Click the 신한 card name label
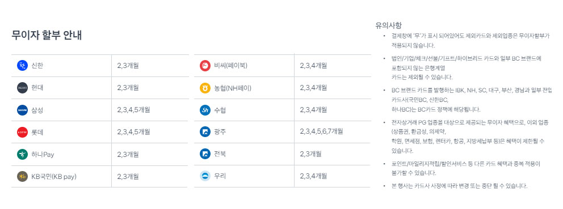563x209 pixels. 37,66
